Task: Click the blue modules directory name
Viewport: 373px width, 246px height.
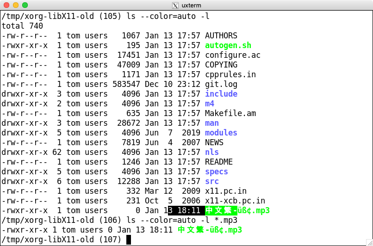Action: [221, 133]
